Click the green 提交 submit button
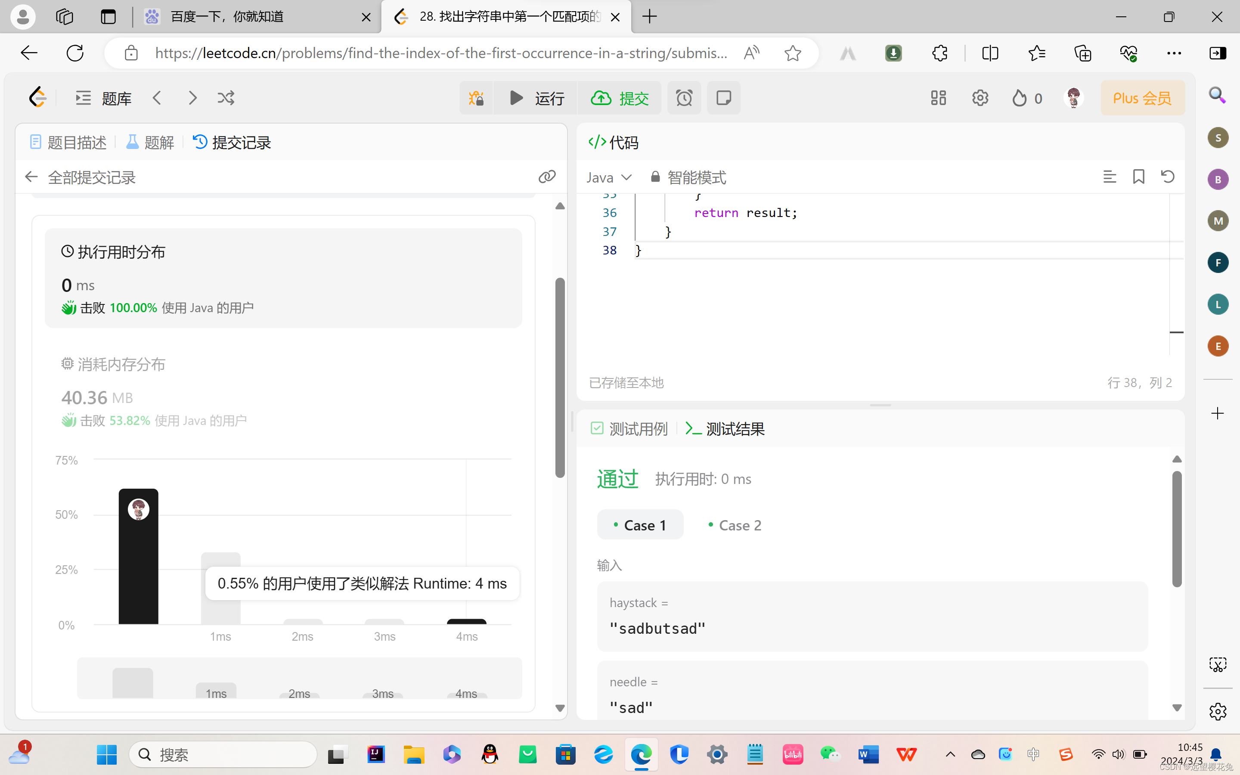The width and height of the screenshot is (1240, 775). pos(620,98)
